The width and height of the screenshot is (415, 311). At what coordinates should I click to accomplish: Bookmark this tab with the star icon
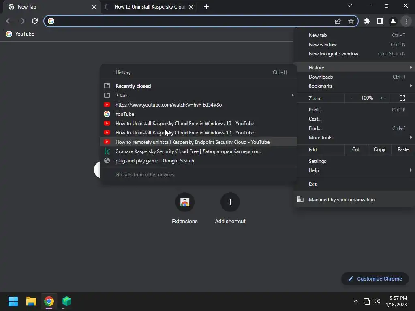tap(351, 21)
